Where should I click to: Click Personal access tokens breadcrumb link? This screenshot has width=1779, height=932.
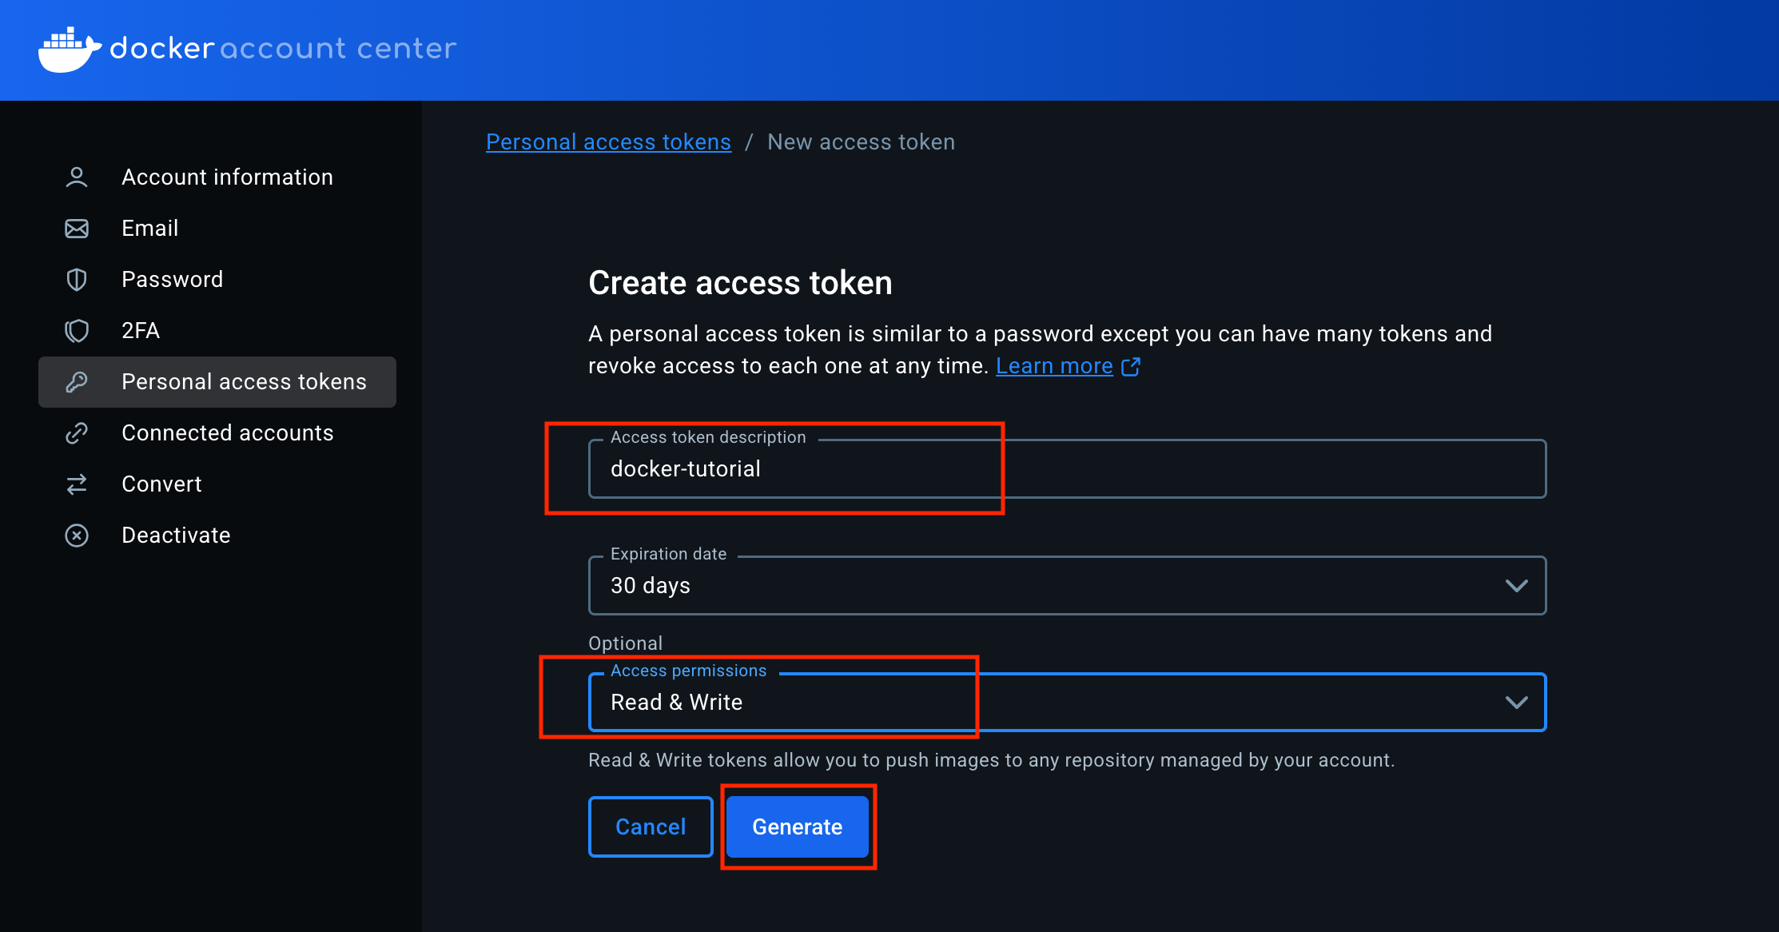(608, 142)
